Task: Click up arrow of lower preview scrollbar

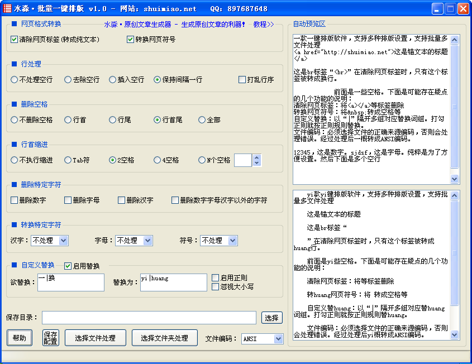Action: 455,195
